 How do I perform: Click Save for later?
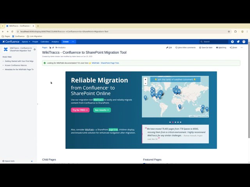pos(206,48)
